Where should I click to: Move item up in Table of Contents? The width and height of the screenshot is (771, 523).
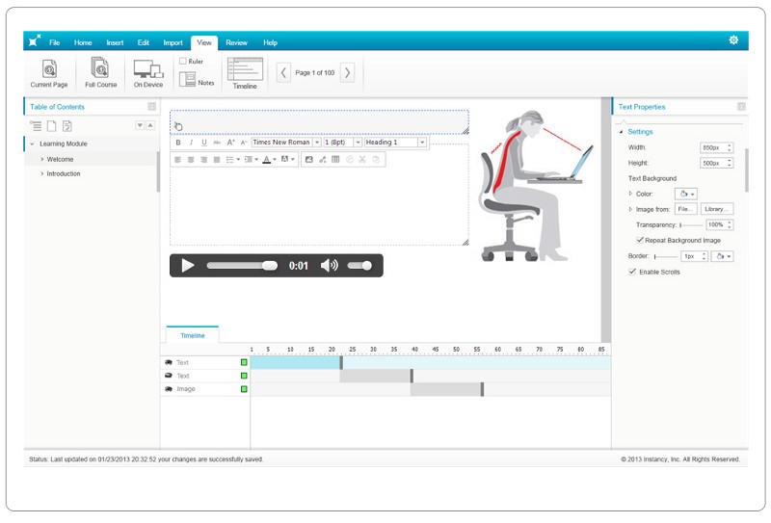(150, 125)
